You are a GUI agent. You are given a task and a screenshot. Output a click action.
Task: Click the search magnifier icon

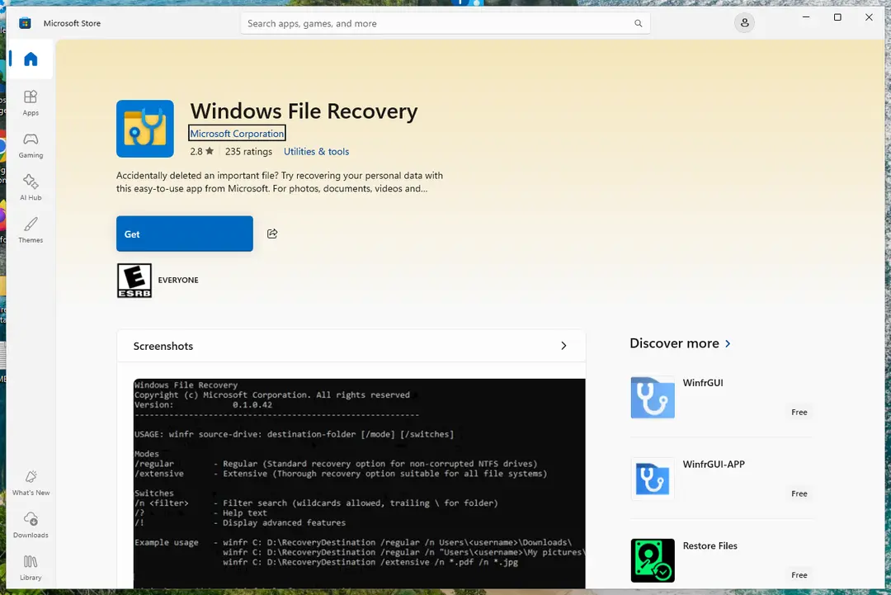point(638,23)
